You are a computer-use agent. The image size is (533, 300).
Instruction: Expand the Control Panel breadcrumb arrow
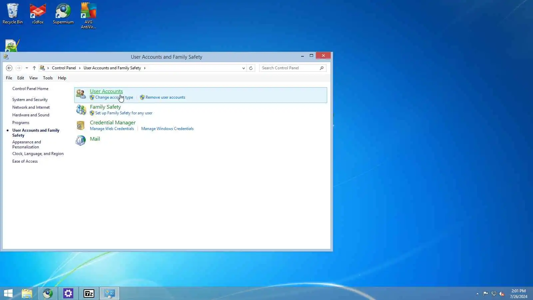point(80,68)
